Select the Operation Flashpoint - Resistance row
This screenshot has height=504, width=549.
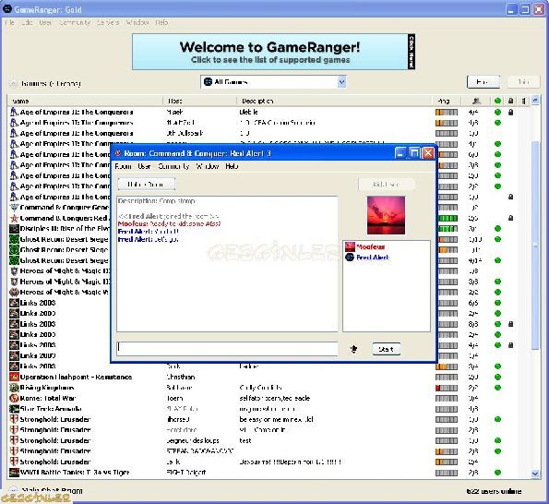[269, 377]
